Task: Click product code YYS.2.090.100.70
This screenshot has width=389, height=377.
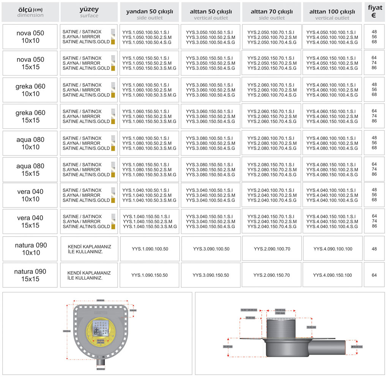Action: point(272,249)
